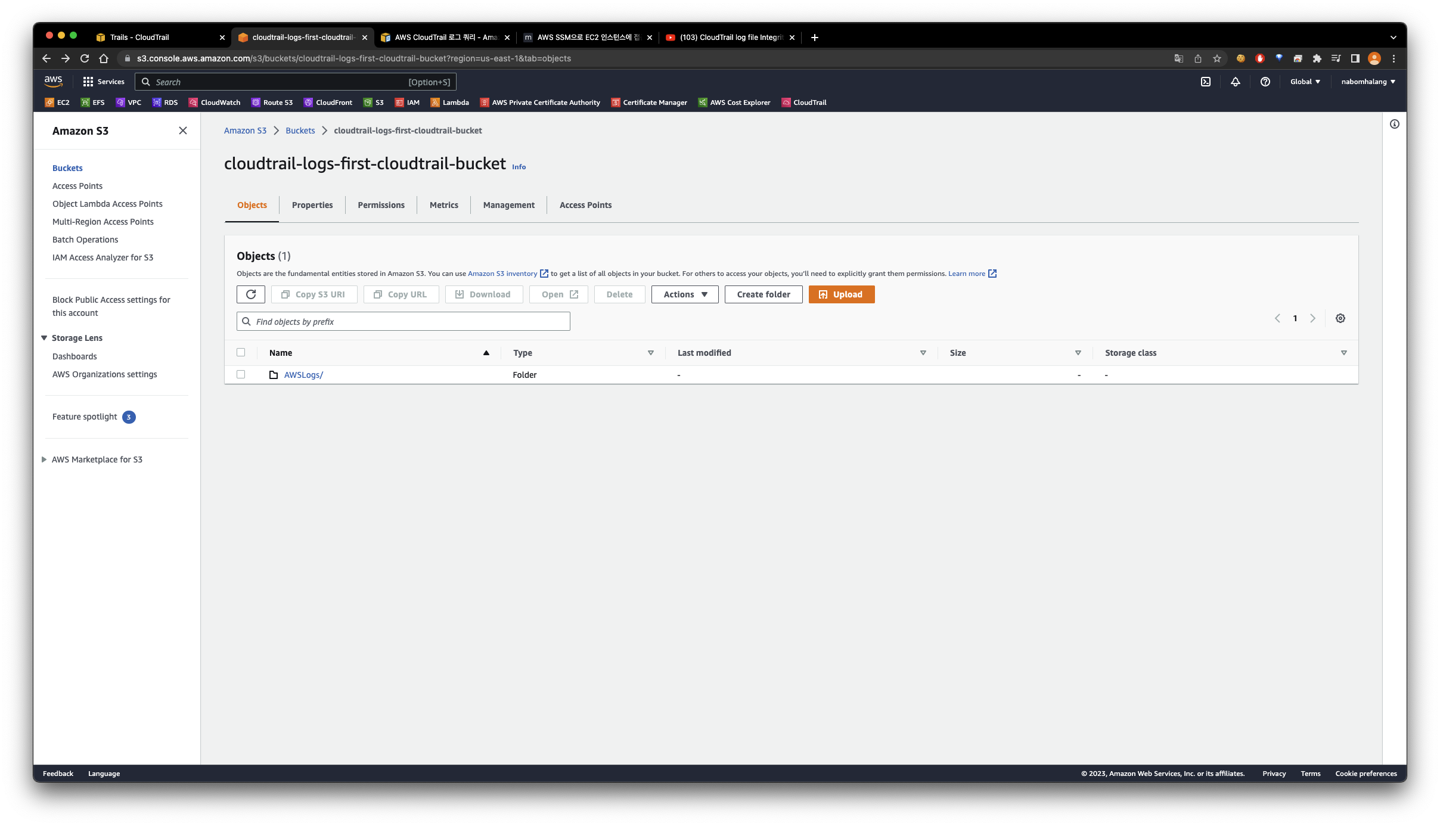Open the AWS home logo
Viewport: 1440px width, 826px height.
pos(53,82)
